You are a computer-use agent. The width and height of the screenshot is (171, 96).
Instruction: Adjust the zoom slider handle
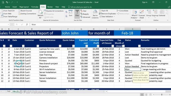[162, 95]
